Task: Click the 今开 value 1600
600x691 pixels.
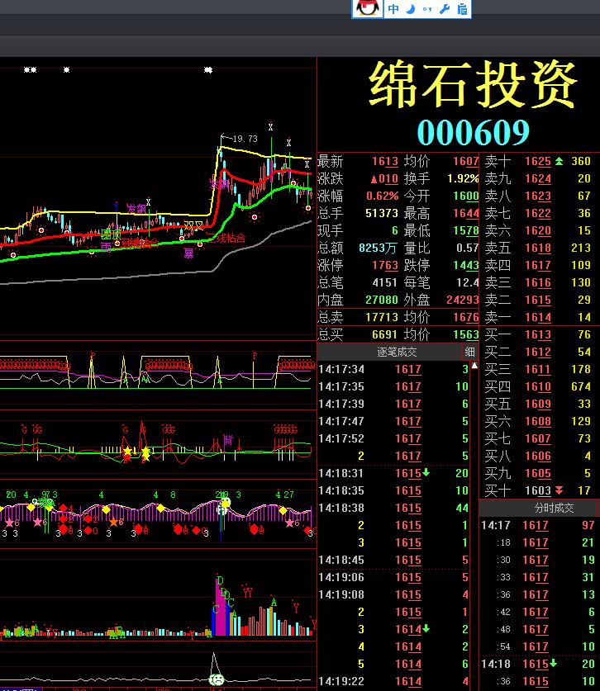Action: [x=466, y=196]
